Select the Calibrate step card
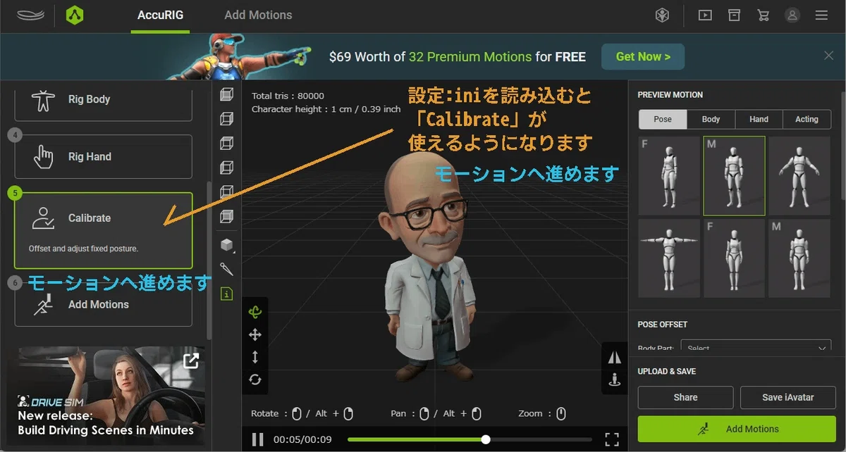The image size is (846, 452). click(x=103, y=230)
